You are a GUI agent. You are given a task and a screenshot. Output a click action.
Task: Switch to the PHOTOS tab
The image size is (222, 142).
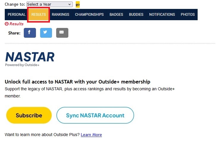pyautogui.click(x=188, y=15)
